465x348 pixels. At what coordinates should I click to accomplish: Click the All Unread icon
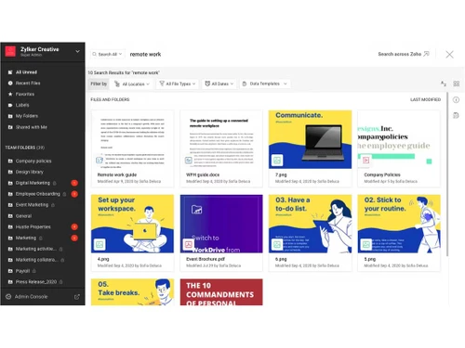pyautogui.click(x=10, y=72)
